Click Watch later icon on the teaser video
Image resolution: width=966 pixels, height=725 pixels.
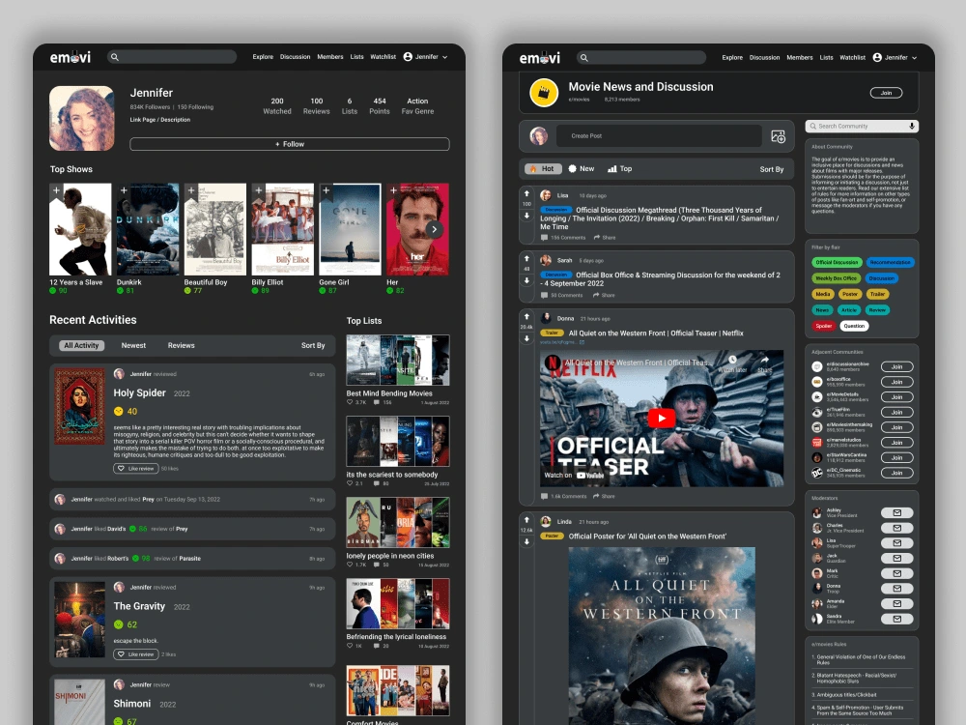(732, 360)
